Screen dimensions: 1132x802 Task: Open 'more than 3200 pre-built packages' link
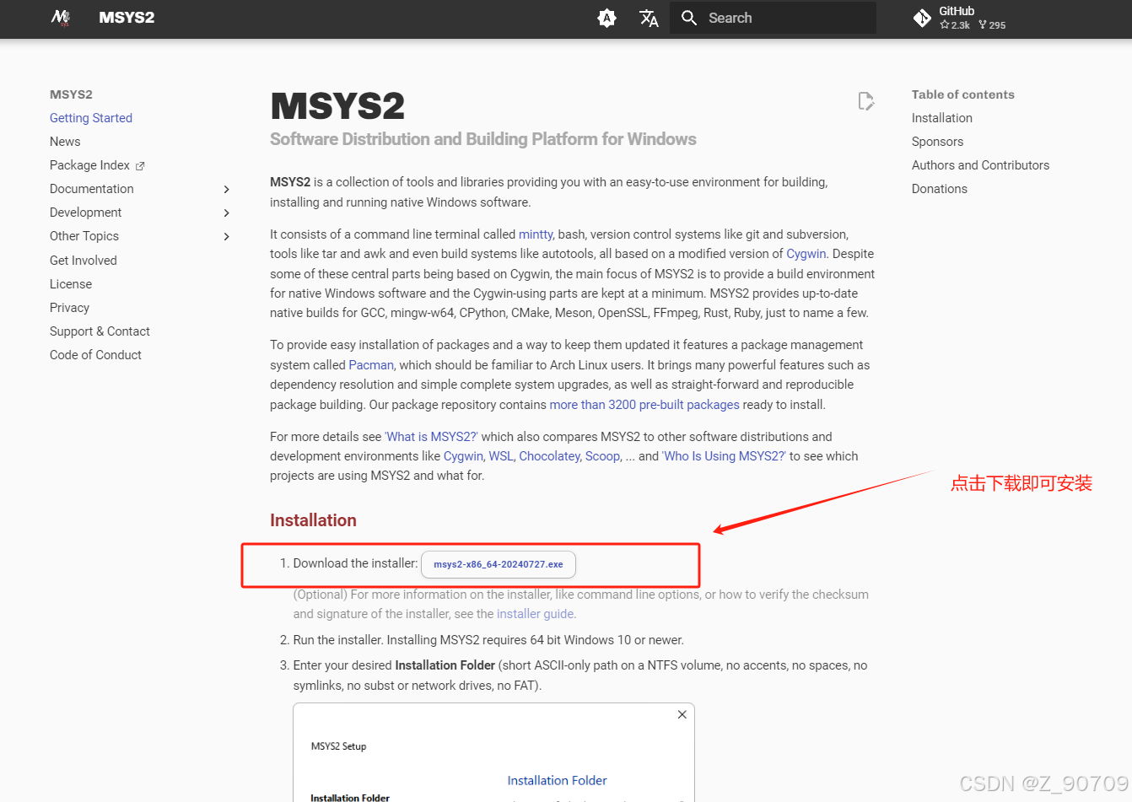click(644, 405)
